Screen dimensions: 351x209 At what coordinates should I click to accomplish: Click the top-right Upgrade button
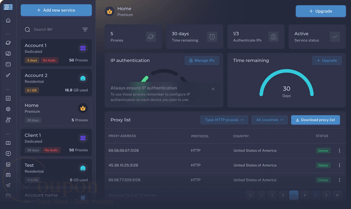321,11
